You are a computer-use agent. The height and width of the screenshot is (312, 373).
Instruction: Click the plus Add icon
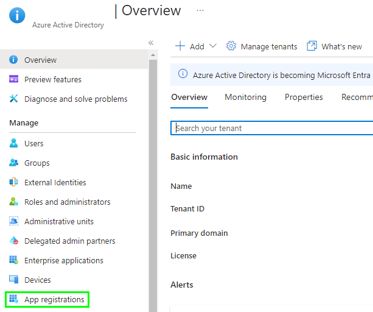click(180, 46)
